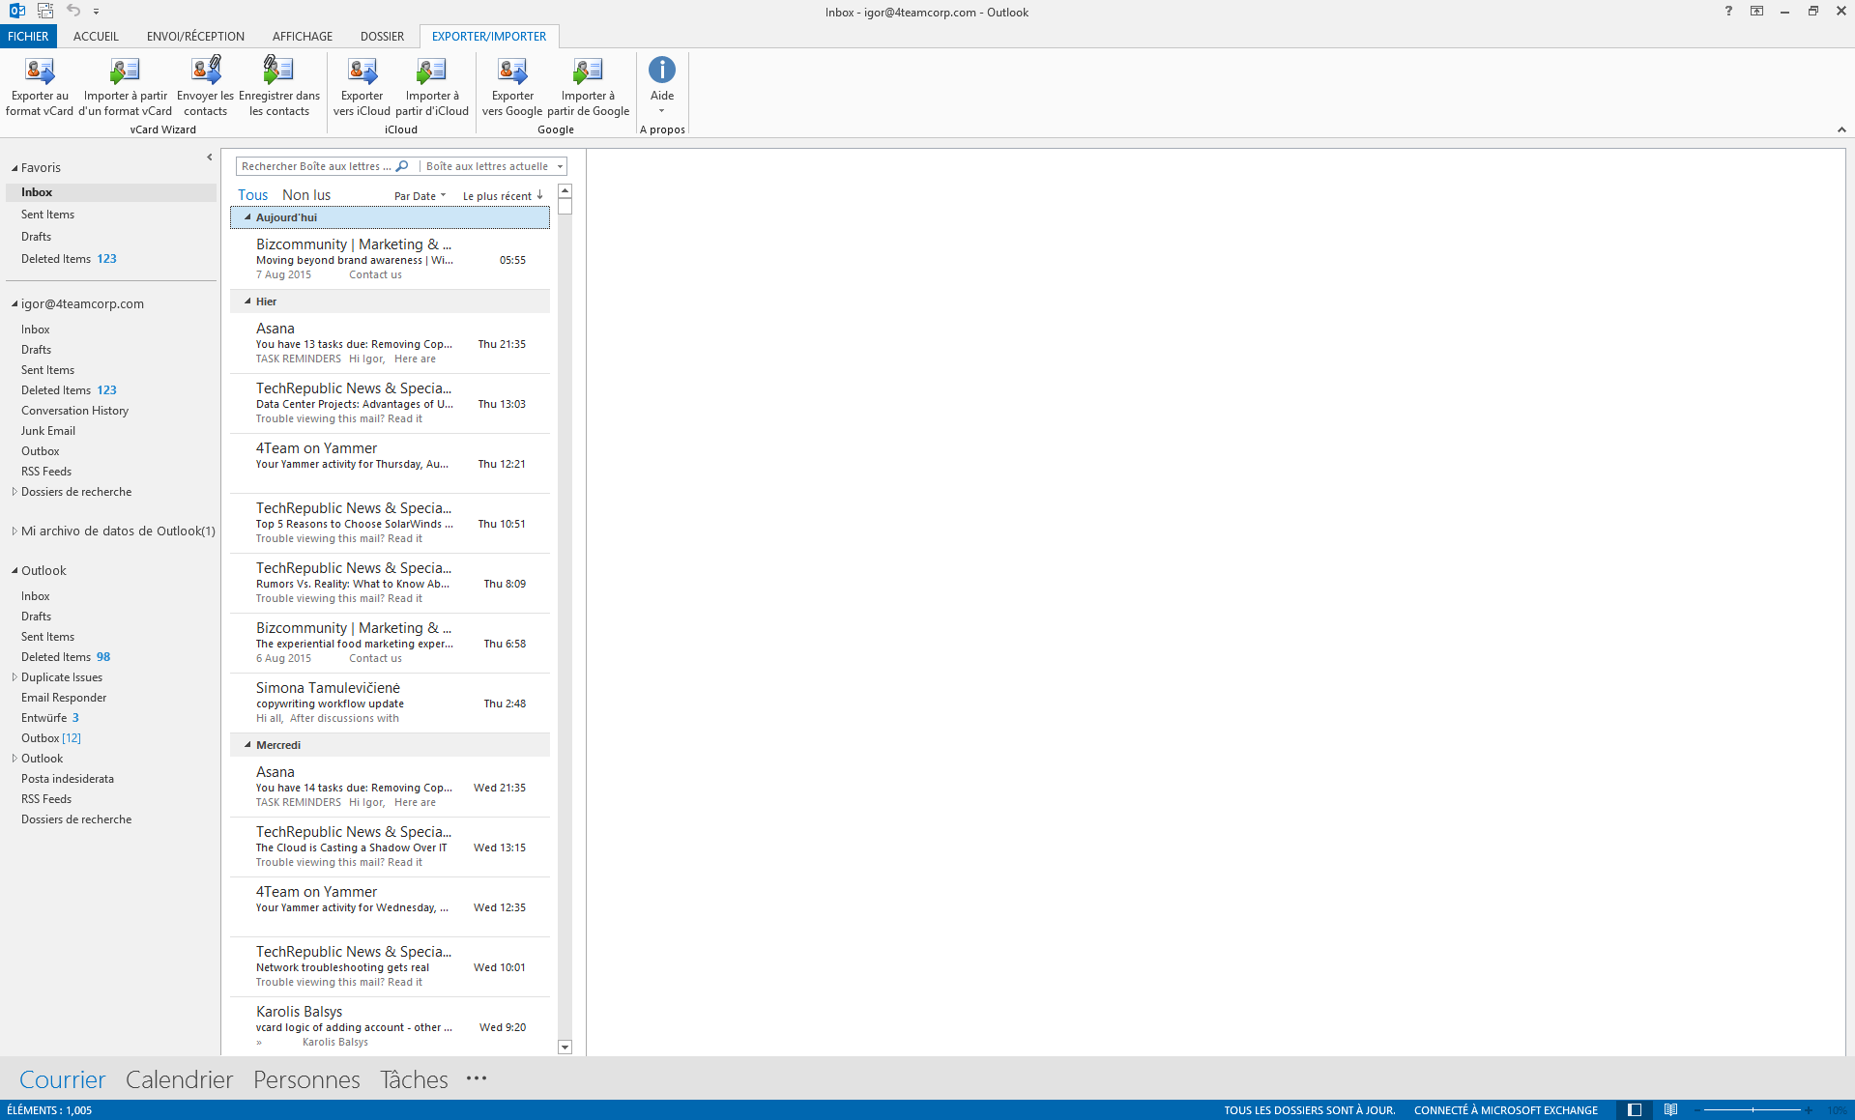Open navigation options ellipsis
The height and width of the screenshot is (1120, 1855).
(x=477, y=1078)
